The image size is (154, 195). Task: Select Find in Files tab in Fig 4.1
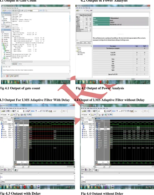(x=17, y=76)
